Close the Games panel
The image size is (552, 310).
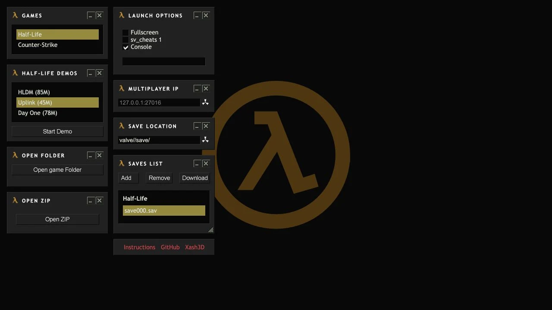tap(99, 15)
